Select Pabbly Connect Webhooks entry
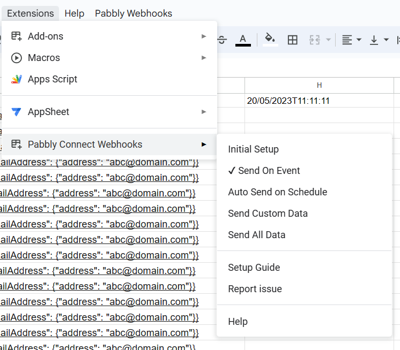400x350 pixels. tap(109, 144)
